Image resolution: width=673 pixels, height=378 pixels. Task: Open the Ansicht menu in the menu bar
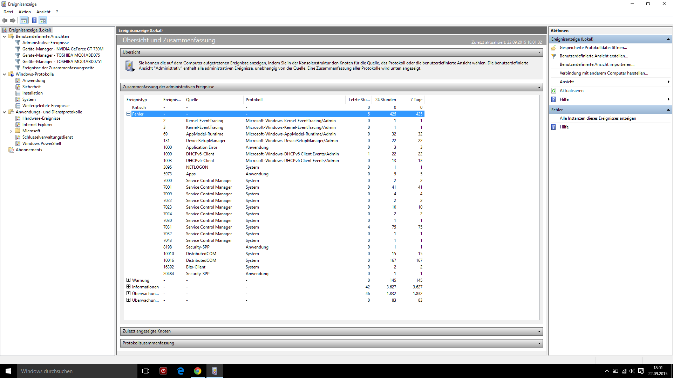click(x=43, y=12)
